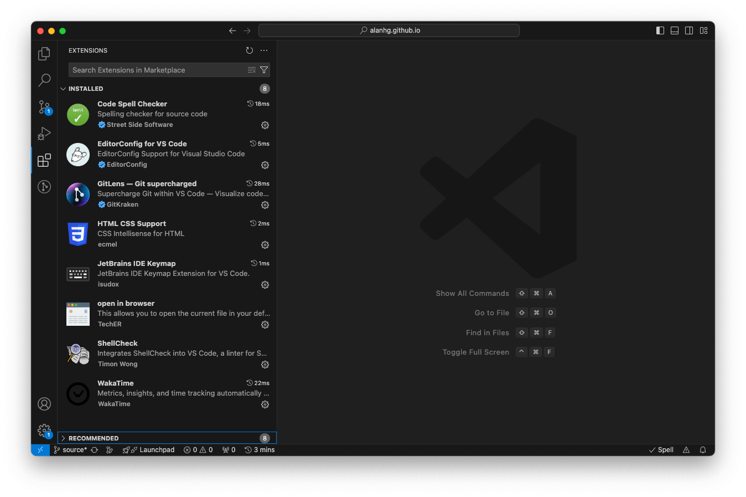Open remote window indicator in status bar

coord(40,450)
